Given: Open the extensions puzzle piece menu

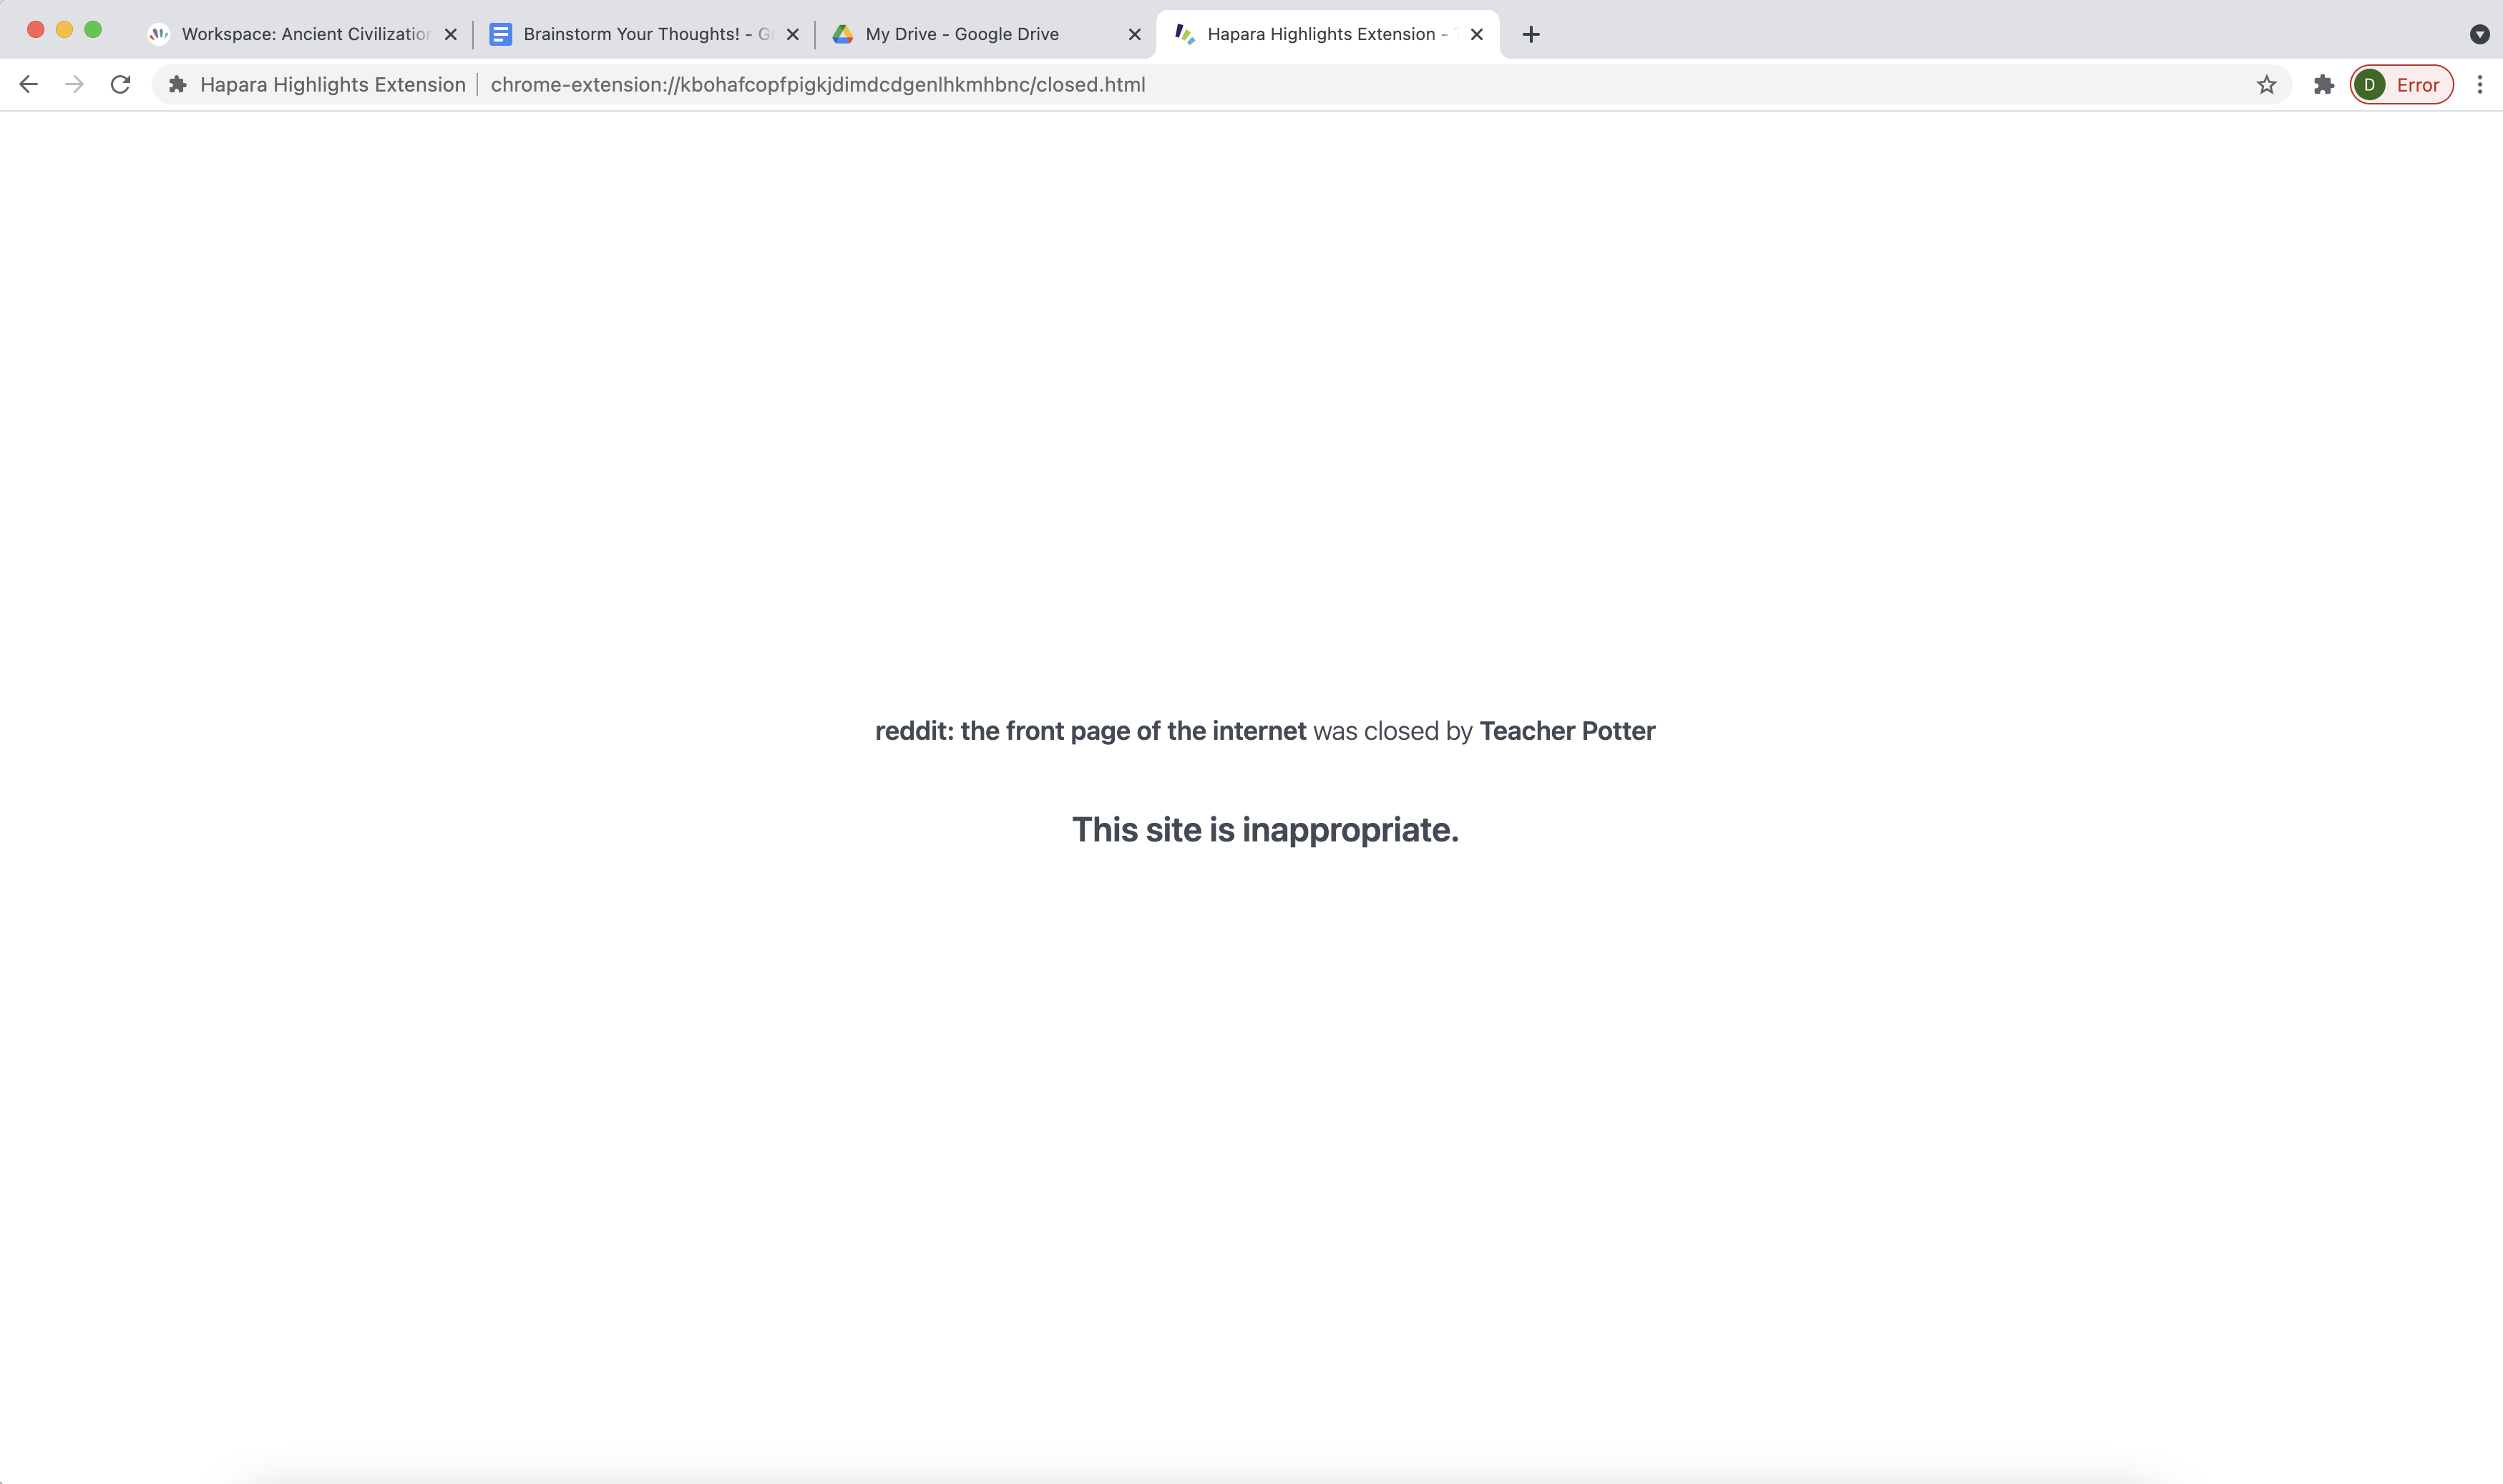Looking at the screenshot, I should coord(2322,84).
